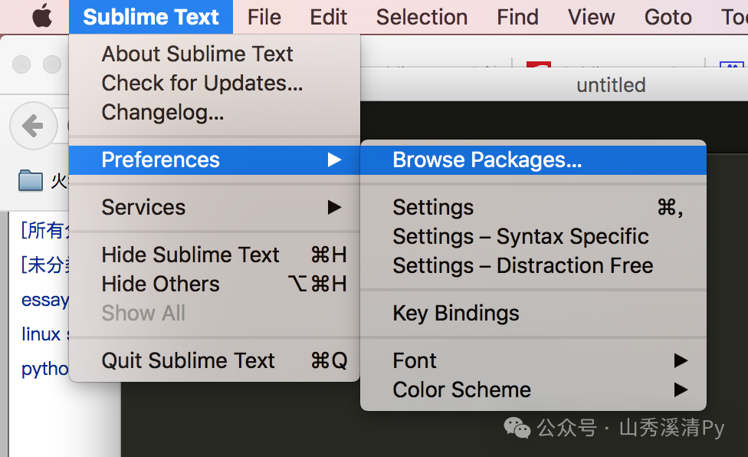Expand the Services submenu

point(214,208)
